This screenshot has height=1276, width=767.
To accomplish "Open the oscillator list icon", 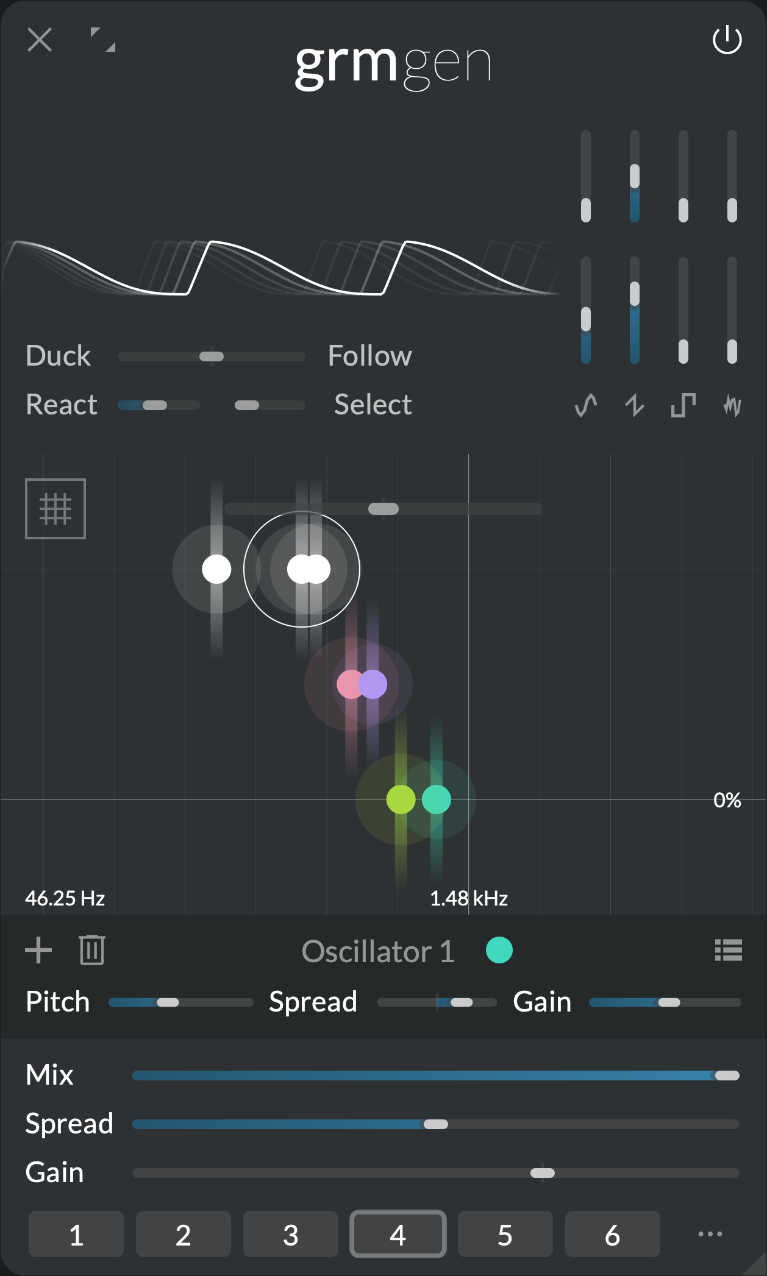I will [728, 950].
